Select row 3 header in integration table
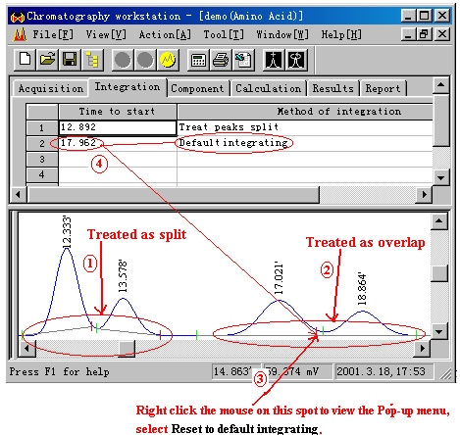Screen dimensions: 460x435 [x=42, y=160]
